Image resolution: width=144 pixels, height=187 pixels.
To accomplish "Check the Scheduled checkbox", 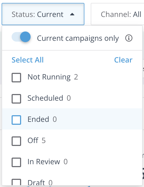I will [x=16, y=99].
